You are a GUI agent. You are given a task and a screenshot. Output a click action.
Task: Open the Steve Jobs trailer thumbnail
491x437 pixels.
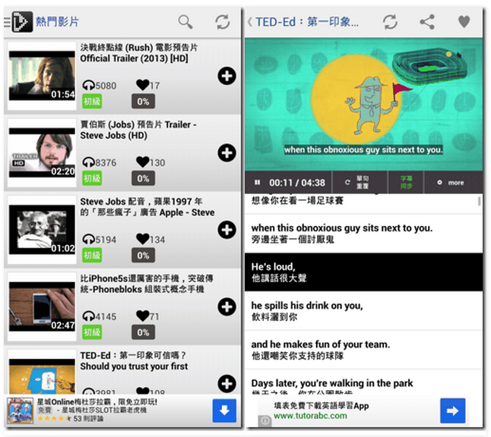coord(42,152)
